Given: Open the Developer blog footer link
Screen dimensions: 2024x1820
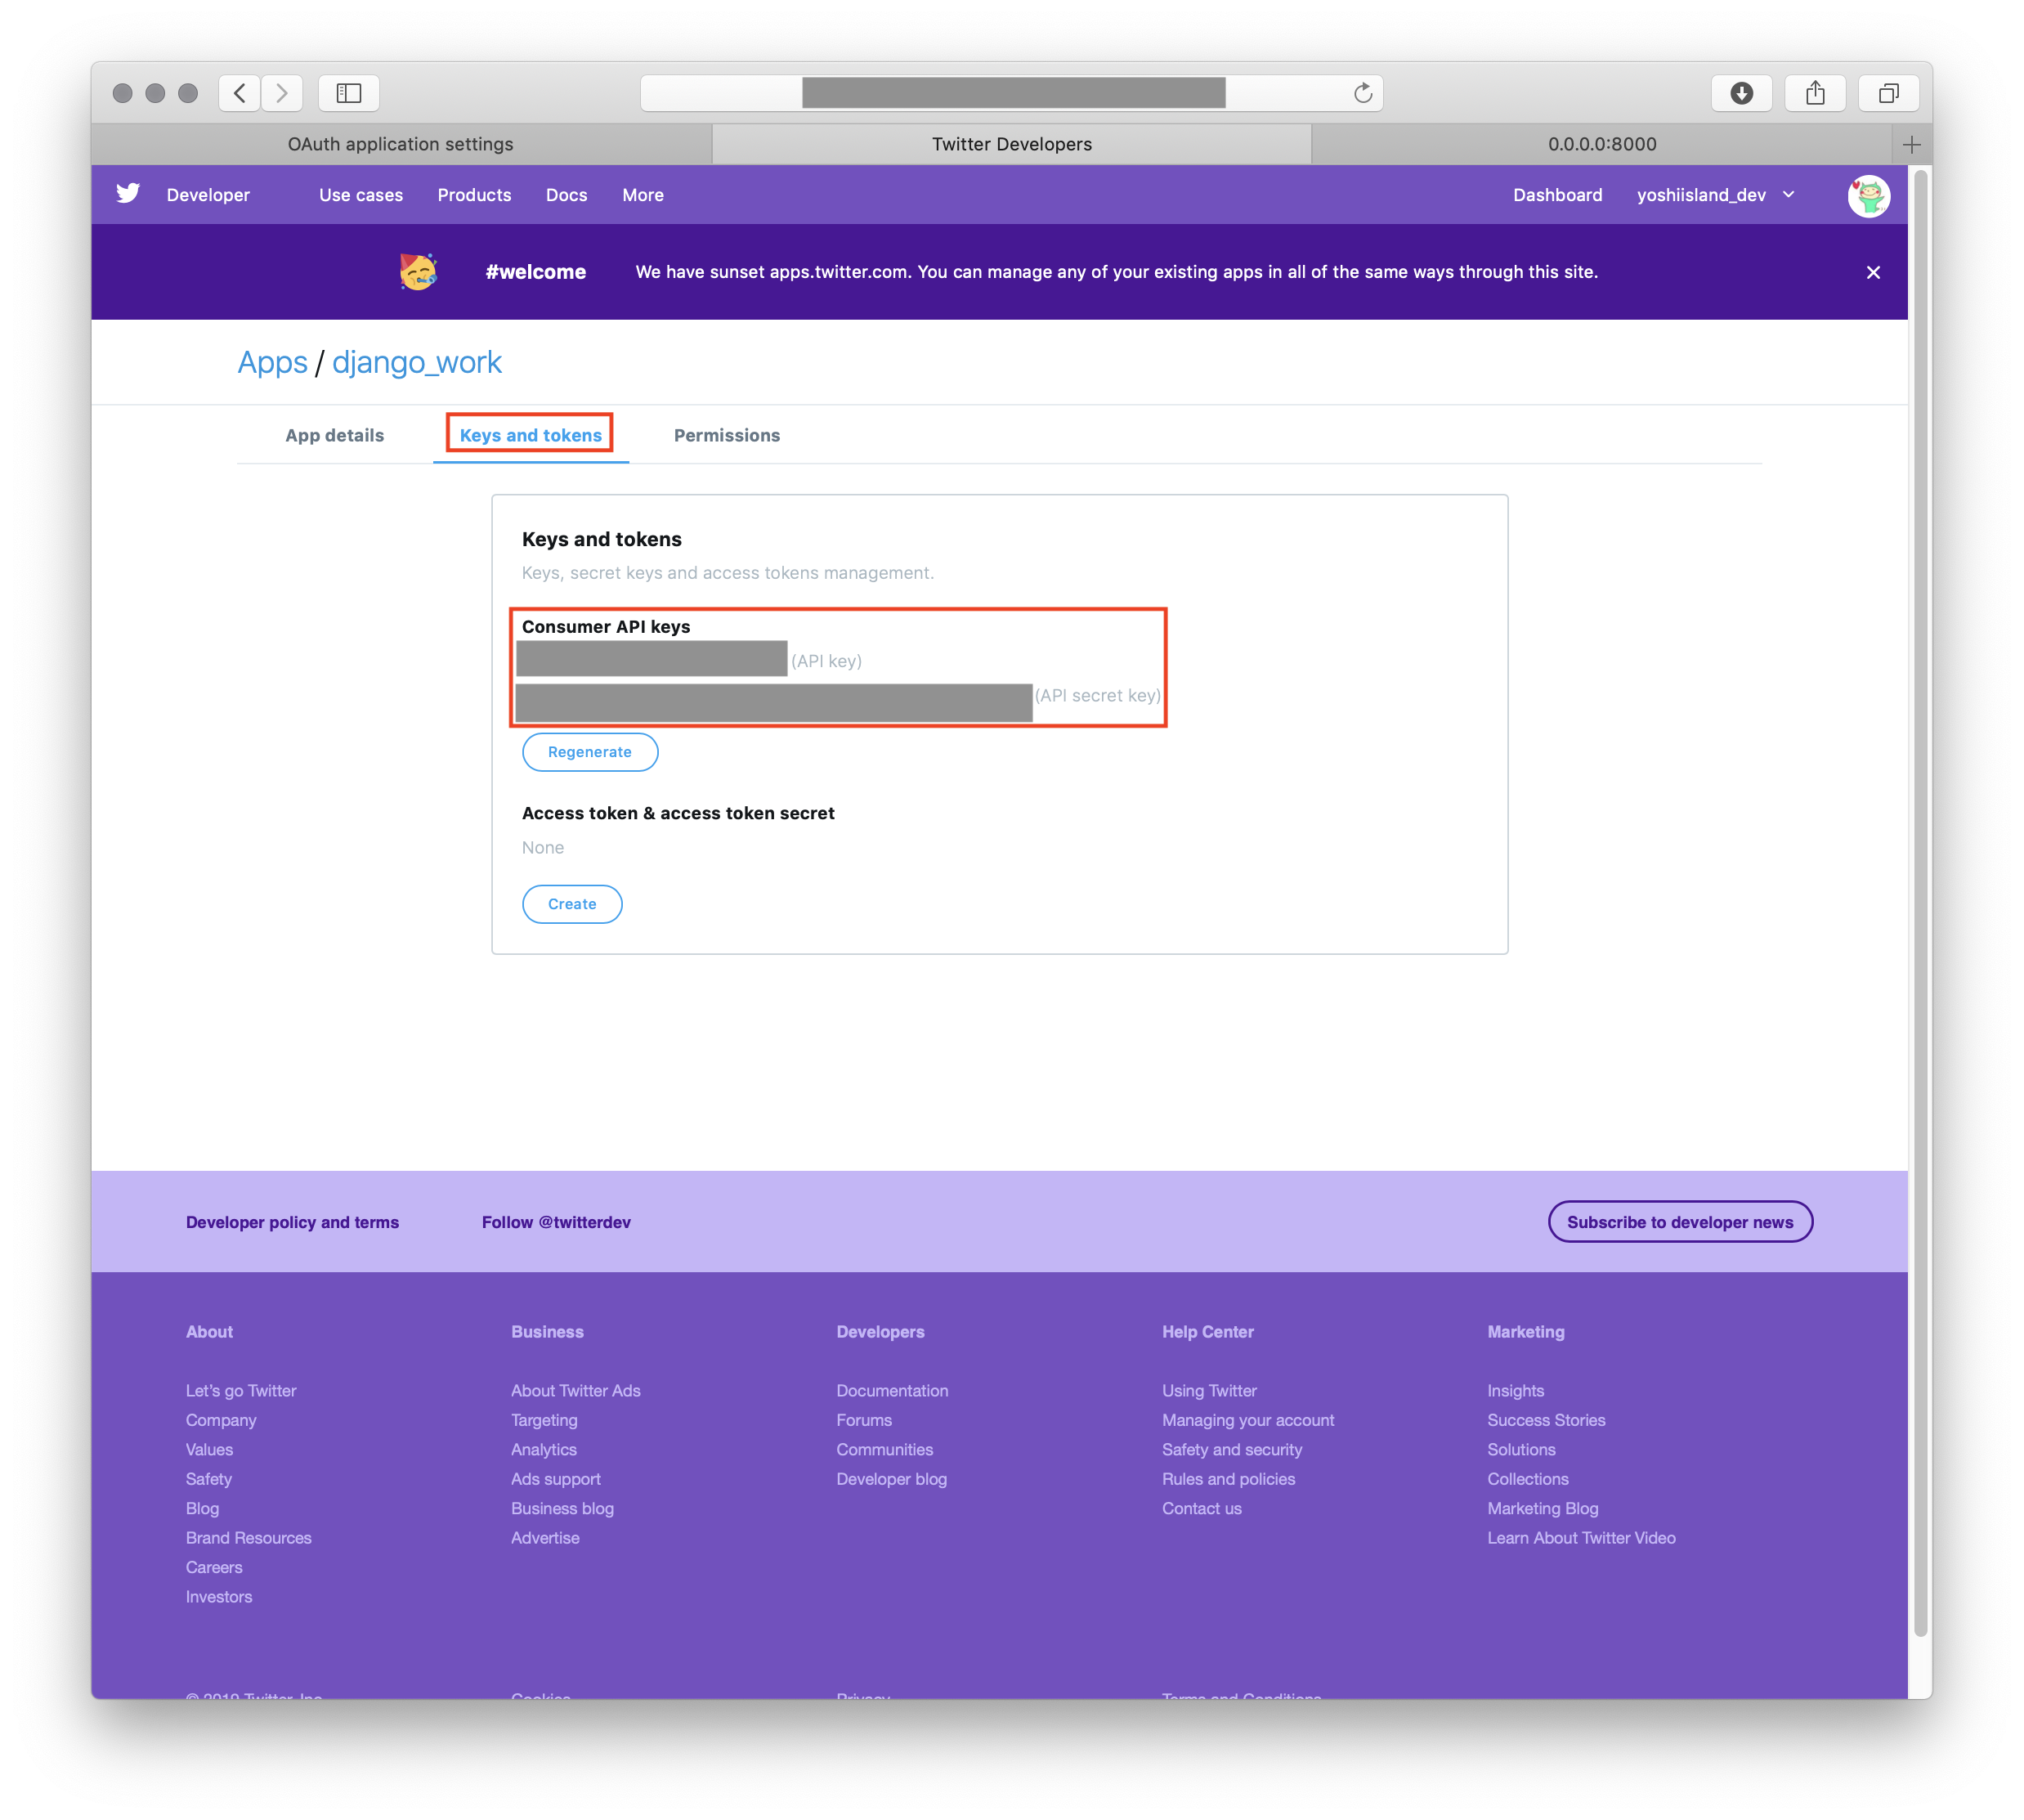Looking at the screenshot, I should [892, 1479].
